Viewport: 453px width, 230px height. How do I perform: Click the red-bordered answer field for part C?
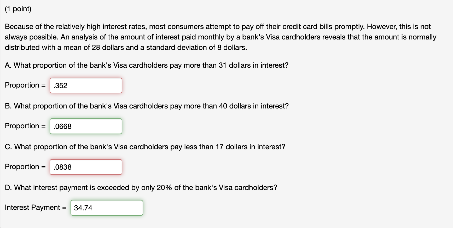[x=86, y=167]
